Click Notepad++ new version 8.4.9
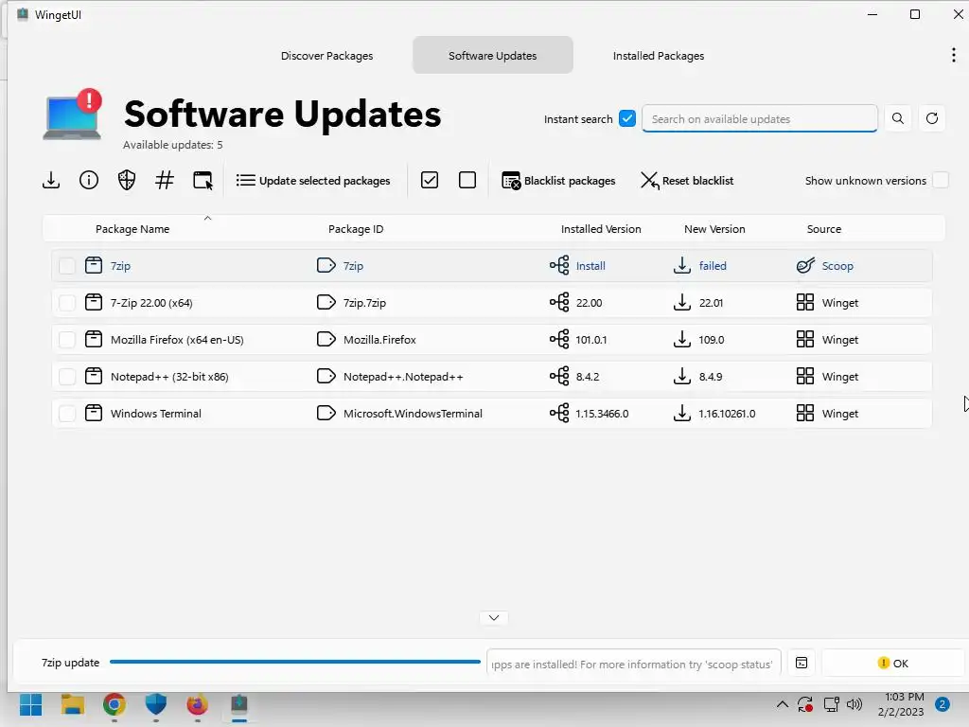Screen dimensions: 969x727 pos(711,377)
